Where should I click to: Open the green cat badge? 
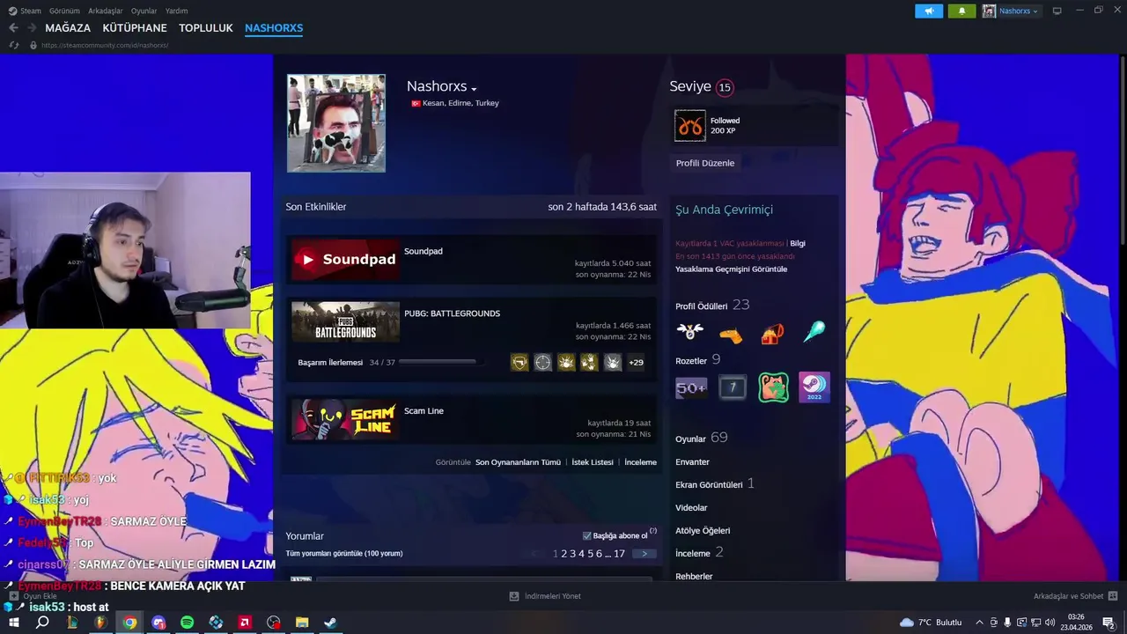pos(773,387)
